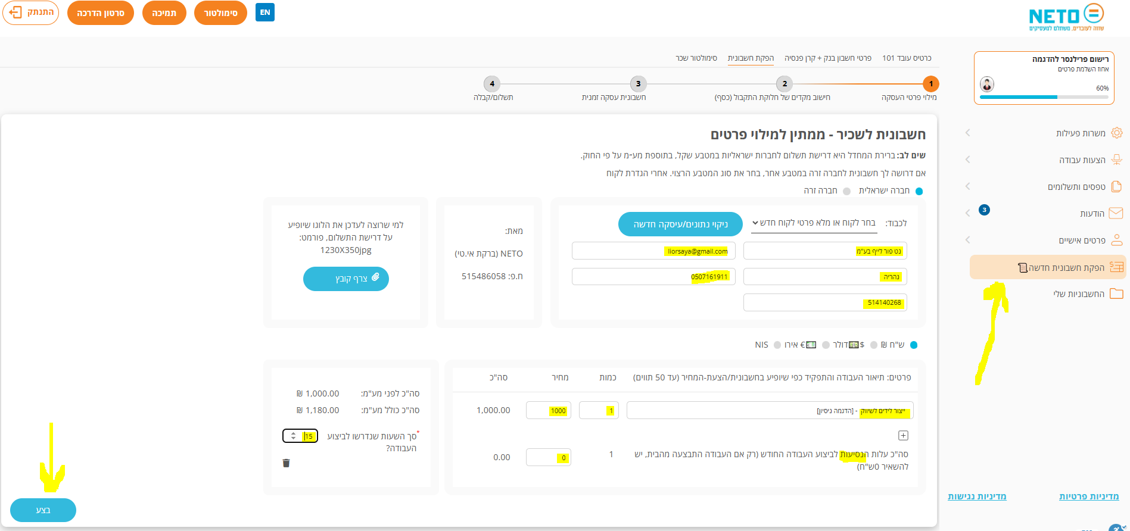Open the מדיניות נגישות link
Screen dimensions: 1130x531
coord(977,496)
